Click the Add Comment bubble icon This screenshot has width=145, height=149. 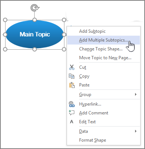tap(72, 113)
